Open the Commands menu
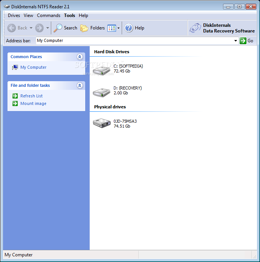The height and width of the screenshot is (262, 260). 49,15
